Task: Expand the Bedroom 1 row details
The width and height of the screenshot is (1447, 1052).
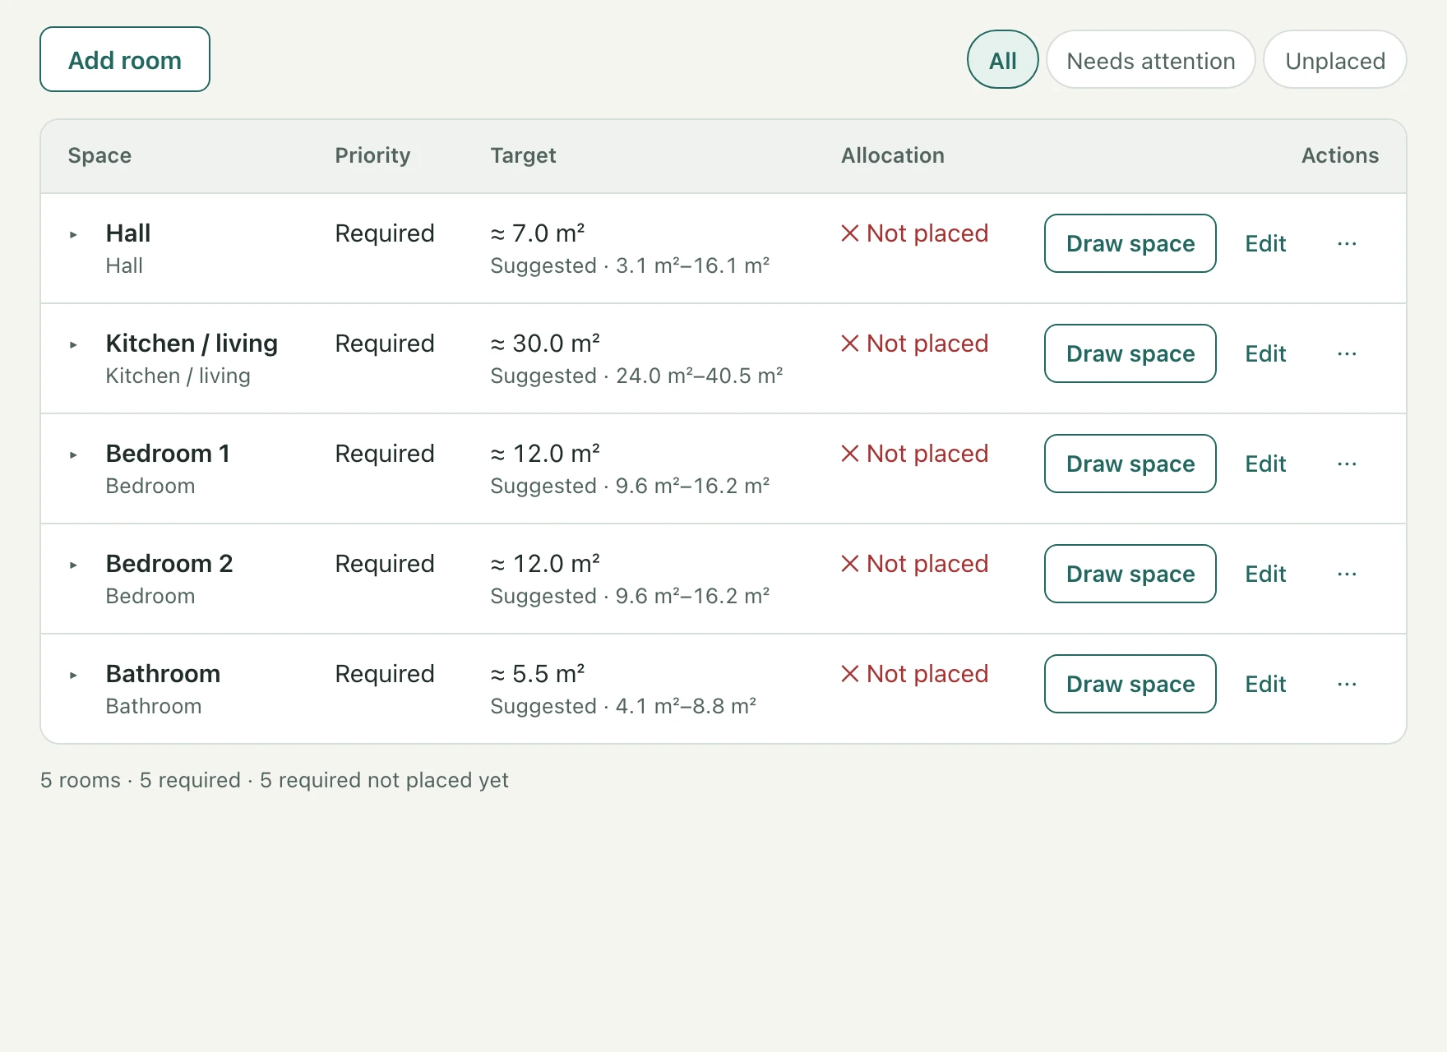Action: [73, 455]
